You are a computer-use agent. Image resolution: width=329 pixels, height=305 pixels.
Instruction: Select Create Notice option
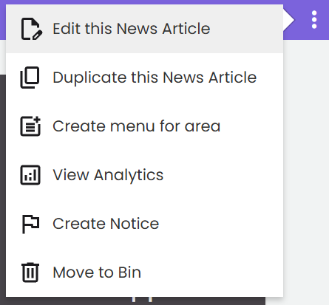point(144,224)
